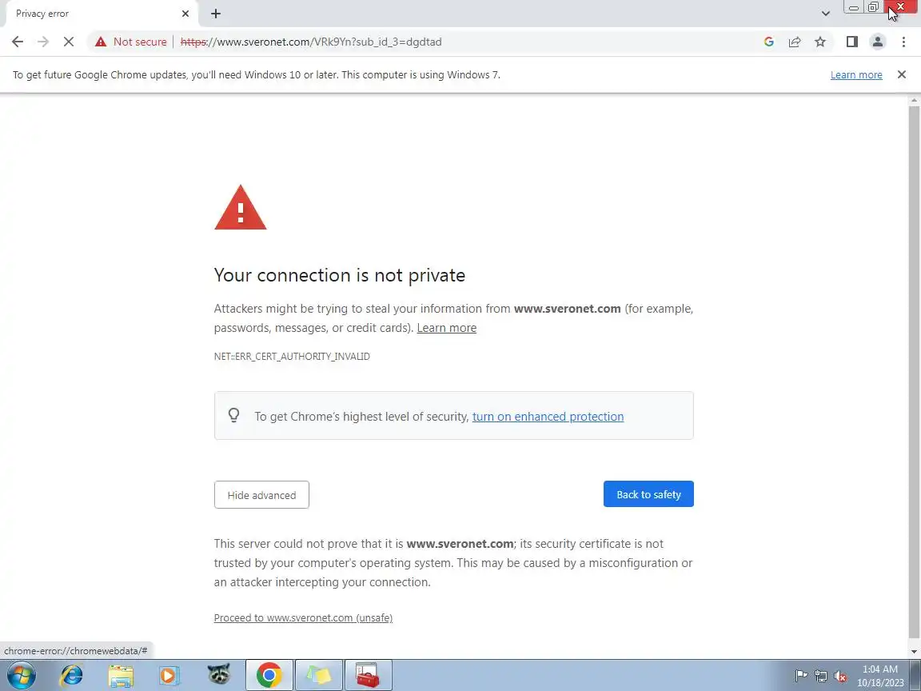Turn on enhanced protection link
This screenshot has height=691, width=921.
pyautogui.click(x=548, y=417)
